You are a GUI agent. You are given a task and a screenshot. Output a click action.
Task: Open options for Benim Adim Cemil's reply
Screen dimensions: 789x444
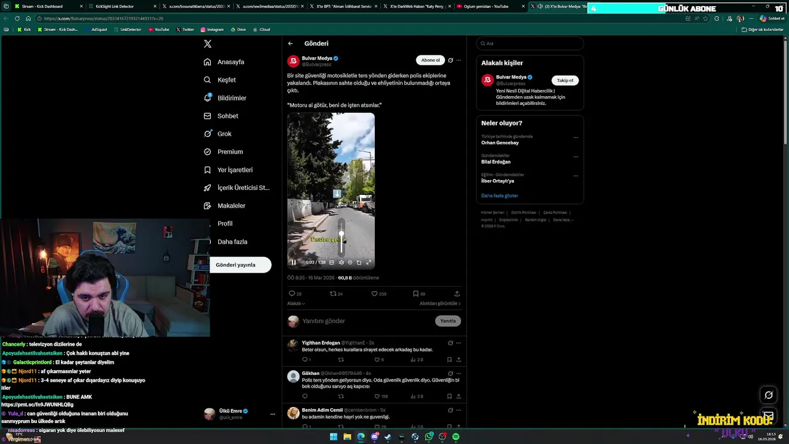(459, 410)
